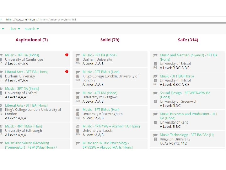
Task: Click graduation cap icon beside Music and Music Psychology
Action: tap(78, 143)
